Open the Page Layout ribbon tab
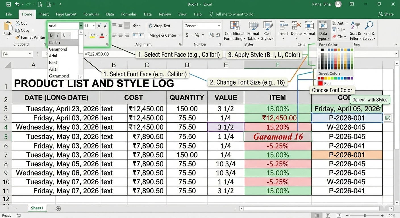 click(66, 14)
